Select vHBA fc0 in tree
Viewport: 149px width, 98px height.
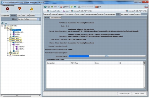(21, 47)
